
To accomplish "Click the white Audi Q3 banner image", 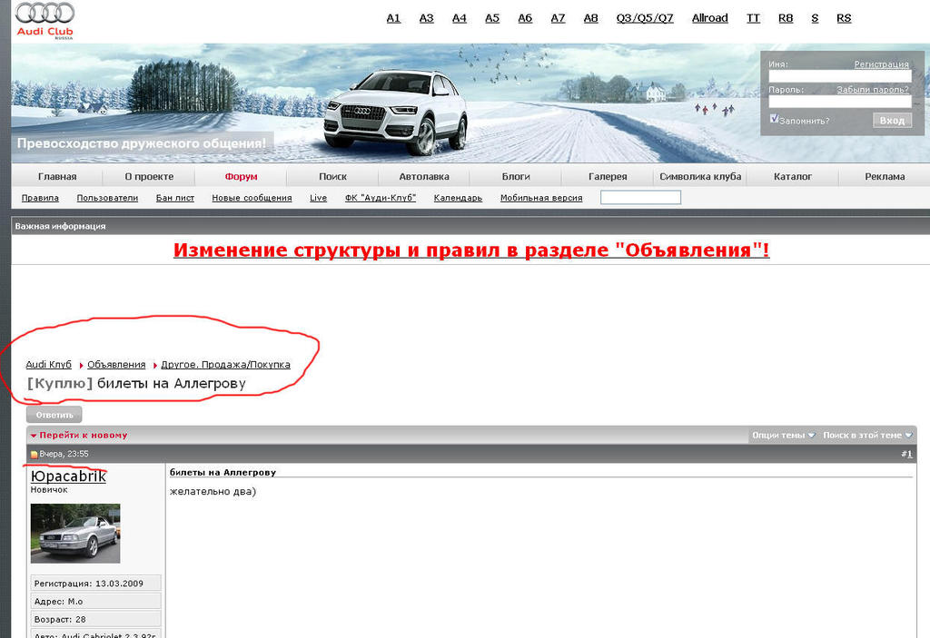I will click(x=395, y=112).
